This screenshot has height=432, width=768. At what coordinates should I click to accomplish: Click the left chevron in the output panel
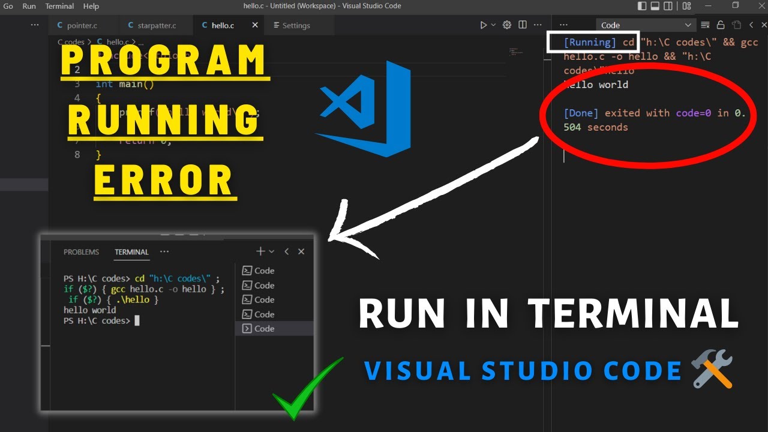751,25
